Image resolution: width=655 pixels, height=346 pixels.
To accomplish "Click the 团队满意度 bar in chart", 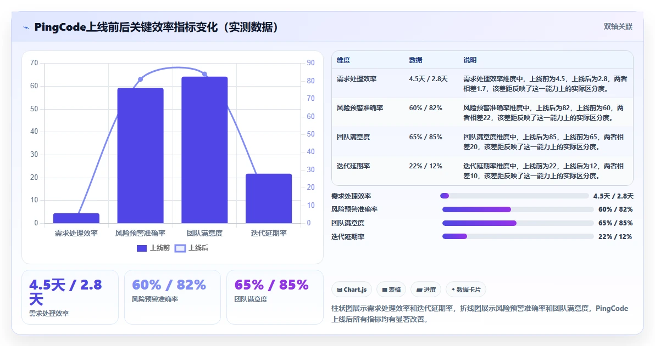I will click(x=204, y=150).
